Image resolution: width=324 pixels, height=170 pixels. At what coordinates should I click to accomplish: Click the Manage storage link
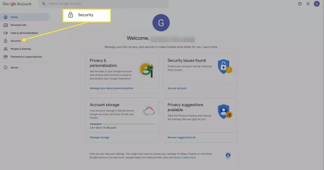(x=100, y=137)
